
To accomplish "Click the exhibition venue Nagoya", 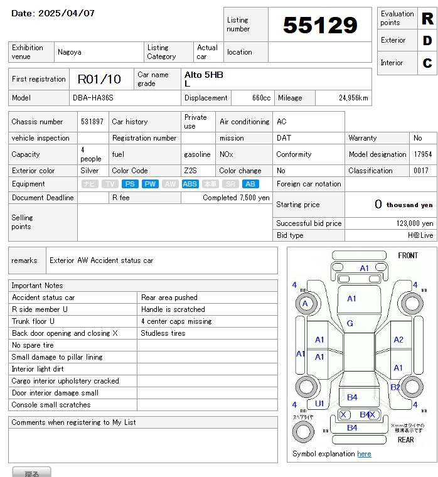I will coord(70,52).
